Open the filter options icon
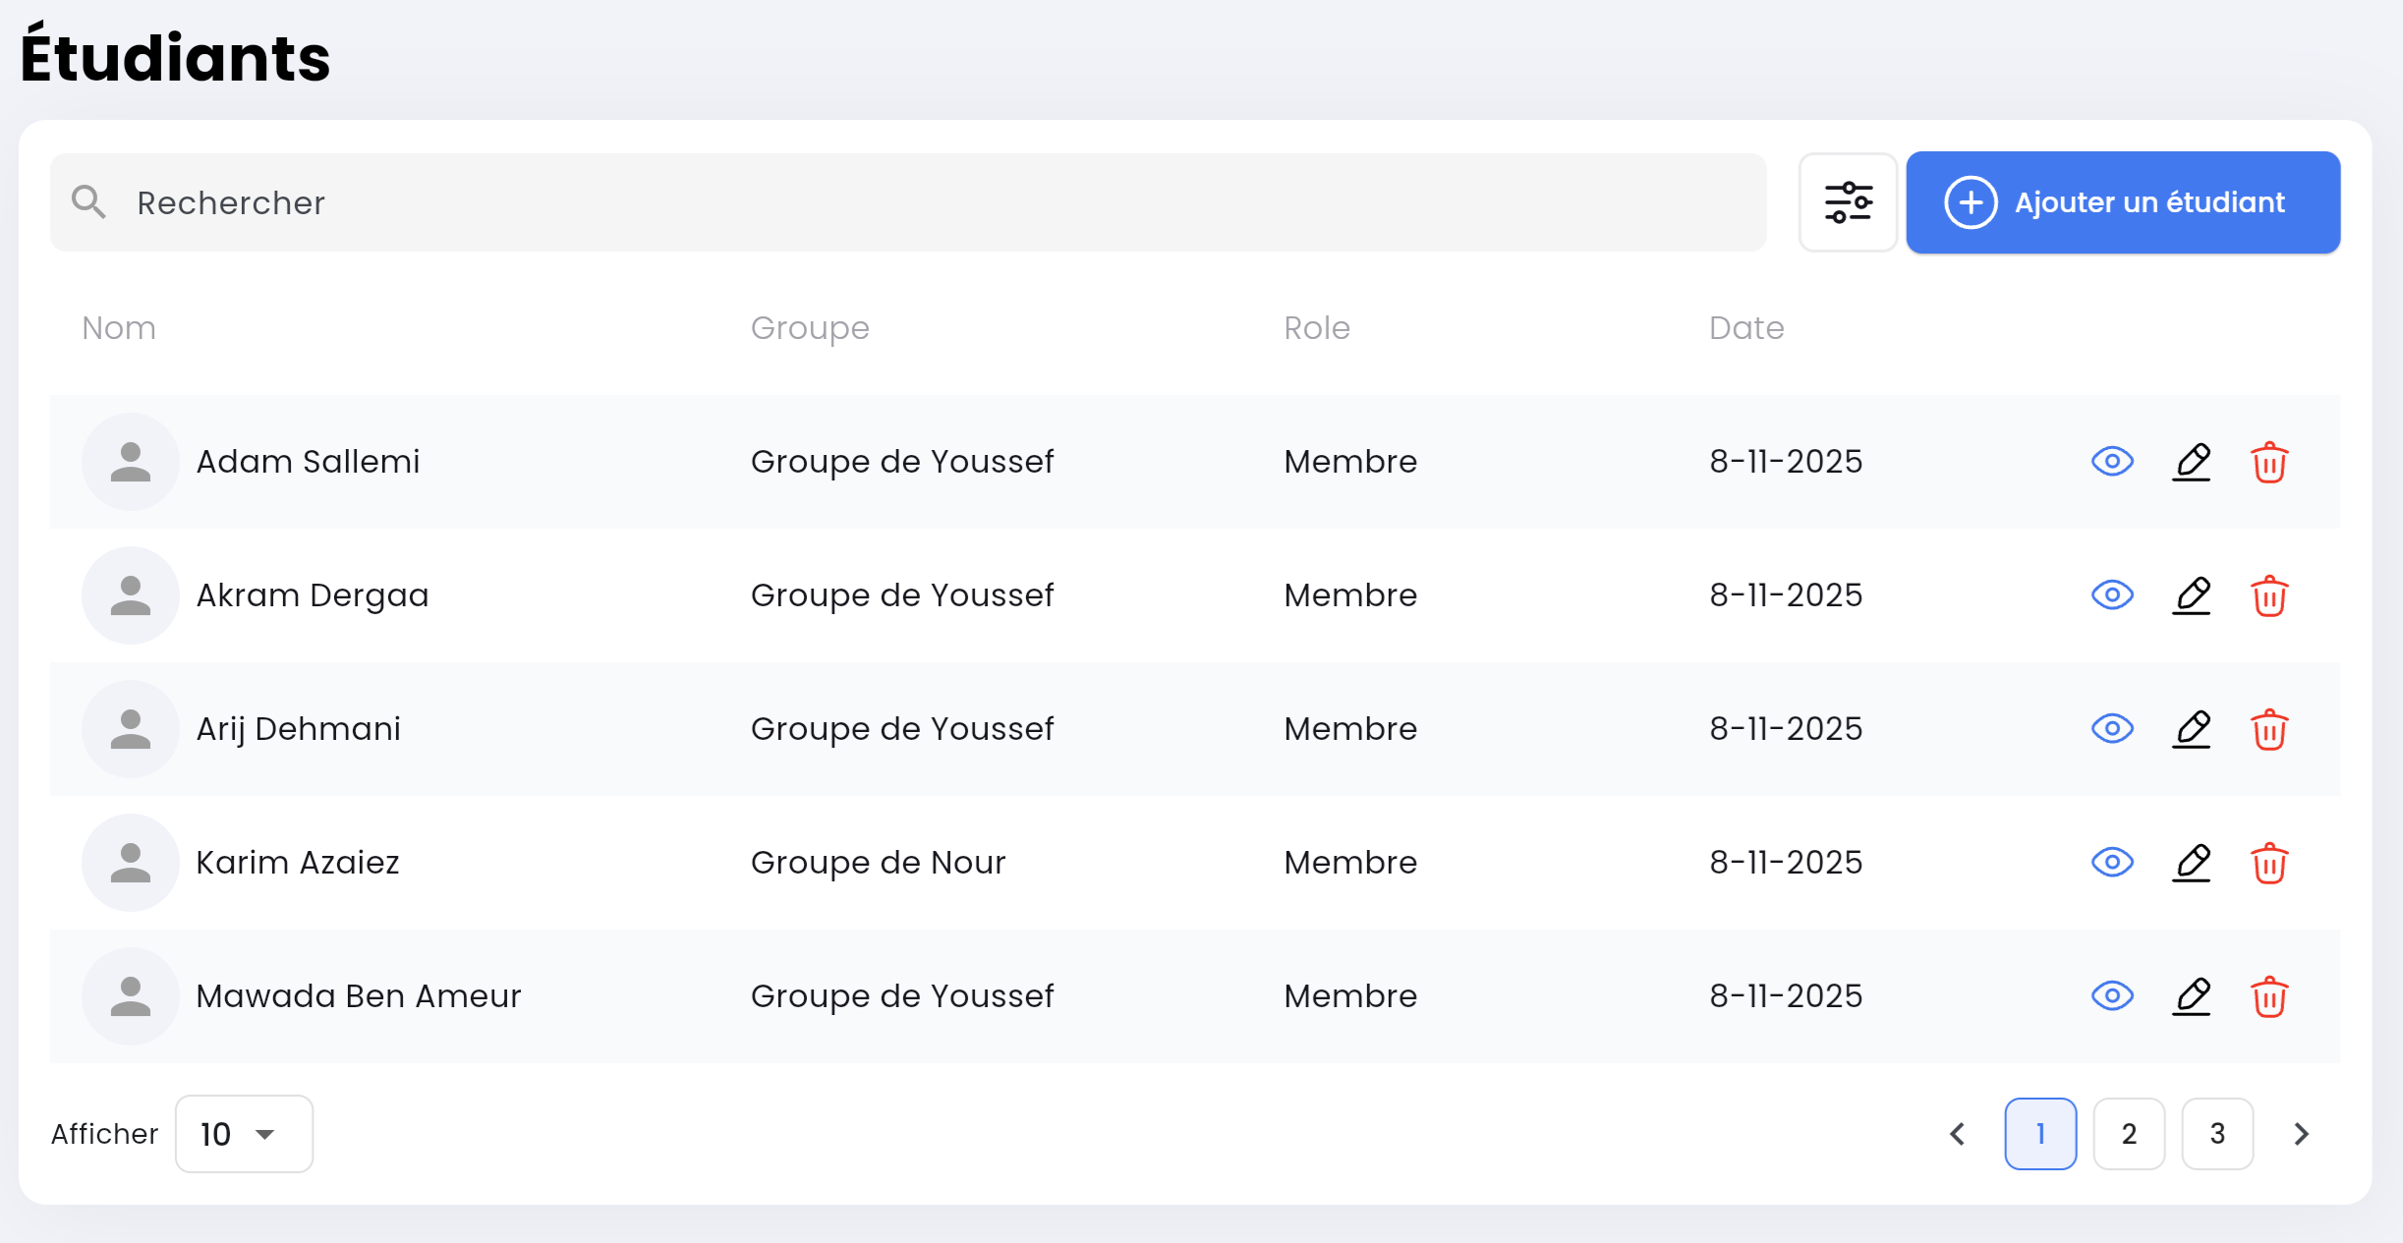 click(x=1849, y=202)
